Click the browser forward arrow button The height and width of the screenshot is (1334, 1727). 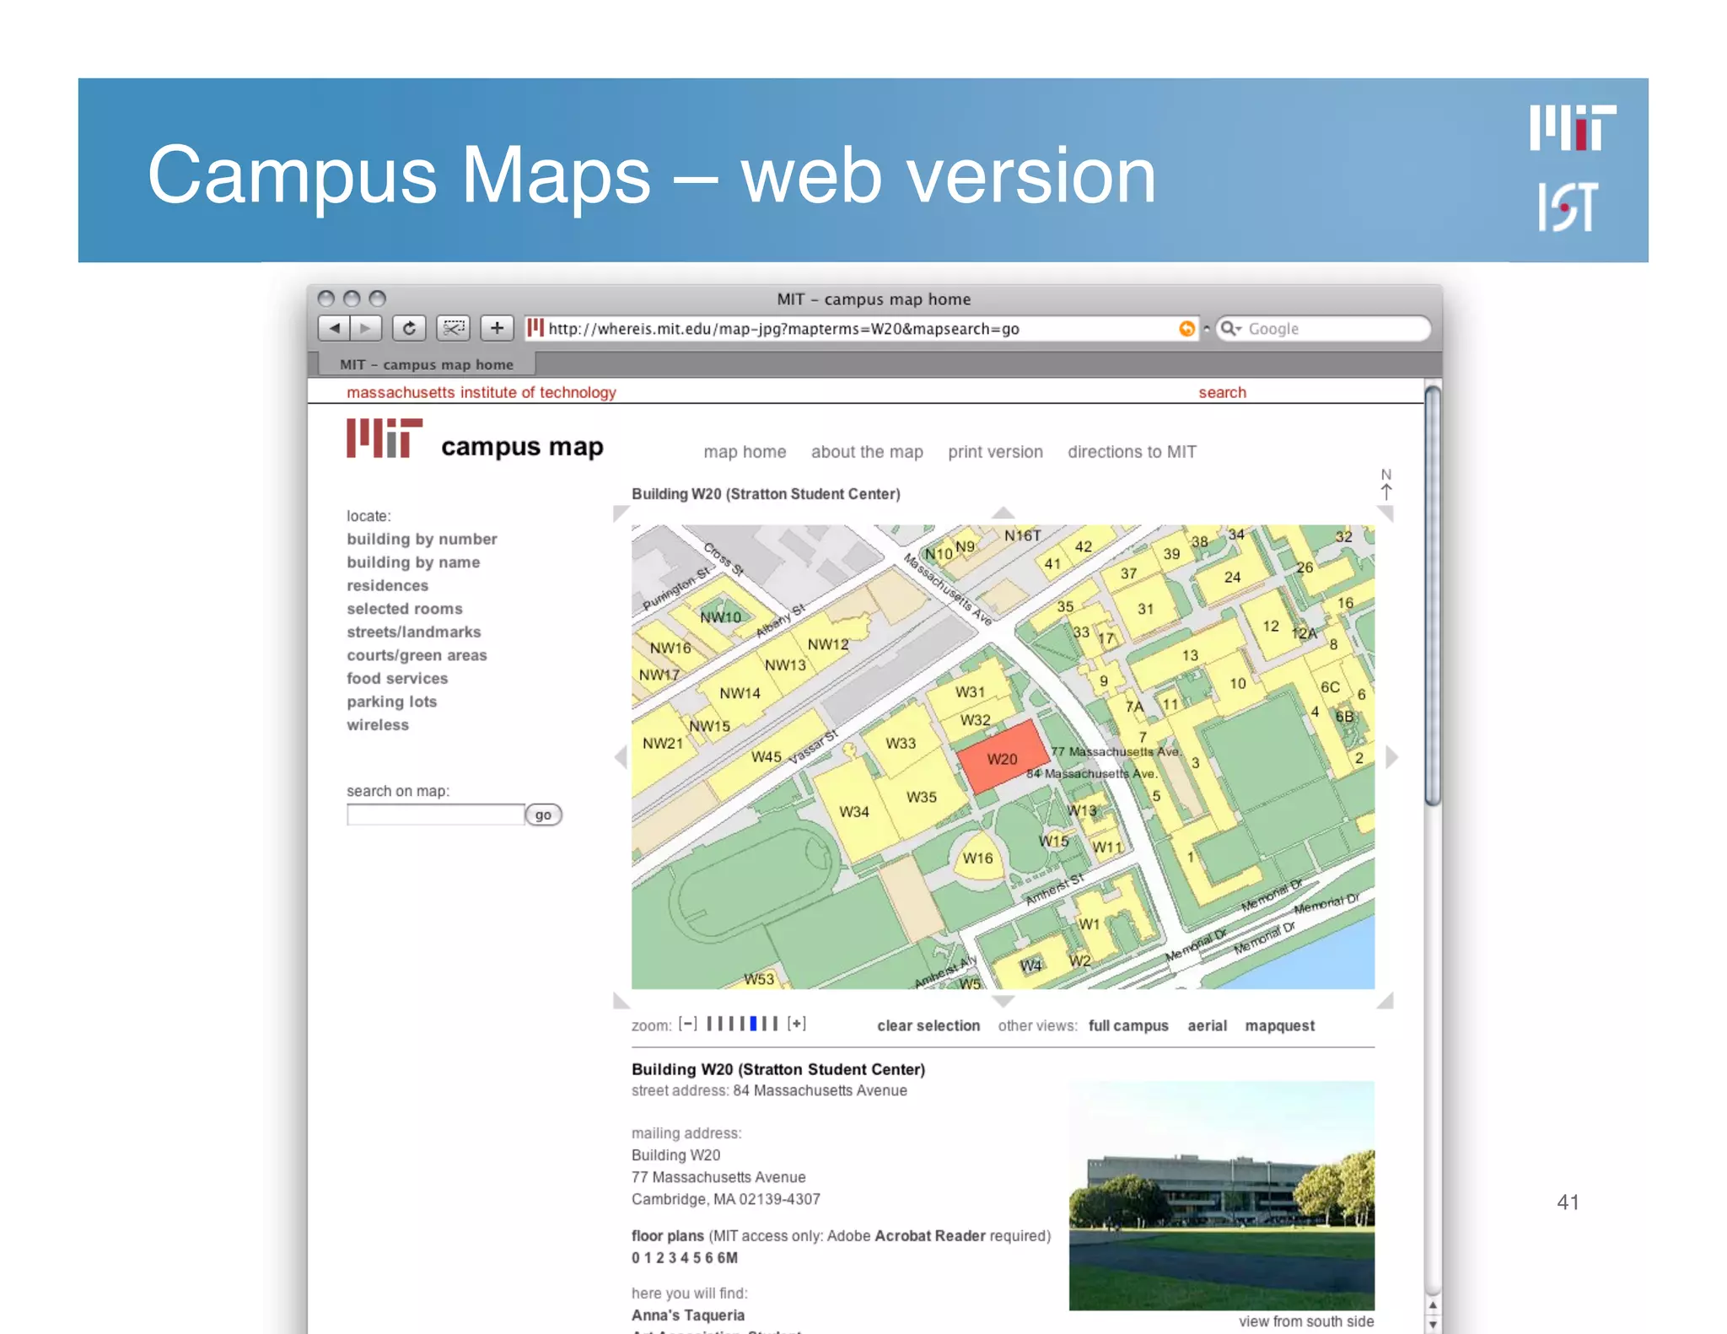point(366,328)
